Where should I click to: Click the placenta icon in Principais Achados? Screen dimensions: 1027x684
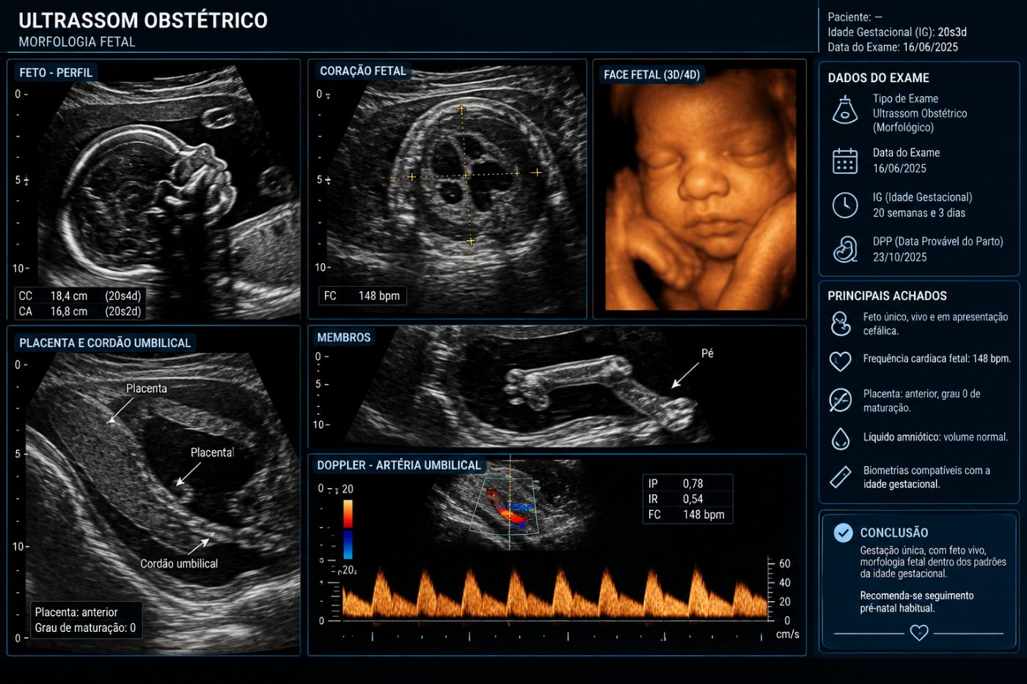(x=840, y=400)
